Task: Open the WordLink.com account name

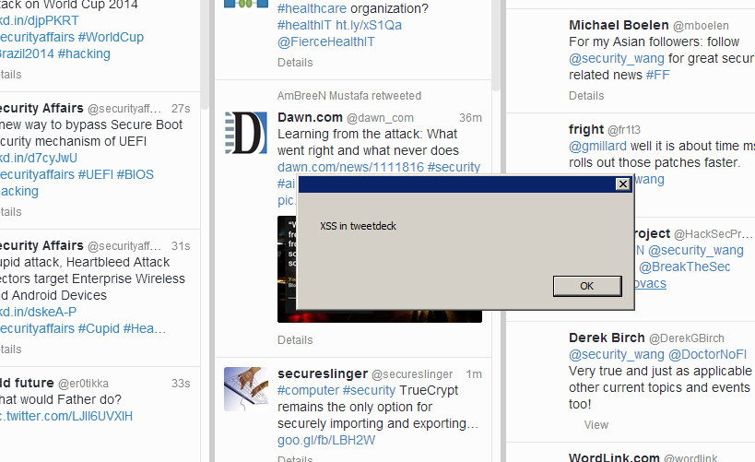Action: 614,457
